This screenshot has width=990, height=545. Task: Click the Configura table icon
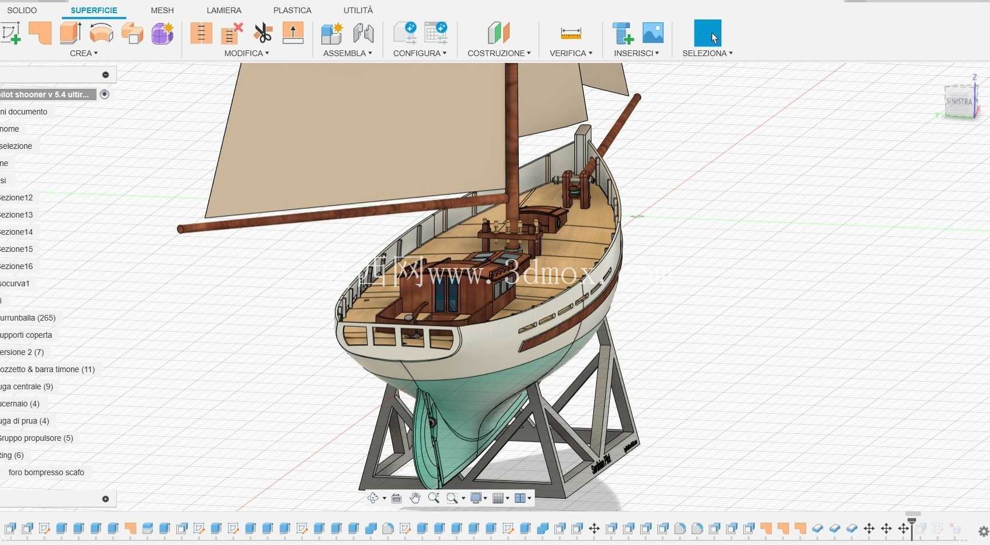(436, 33)
